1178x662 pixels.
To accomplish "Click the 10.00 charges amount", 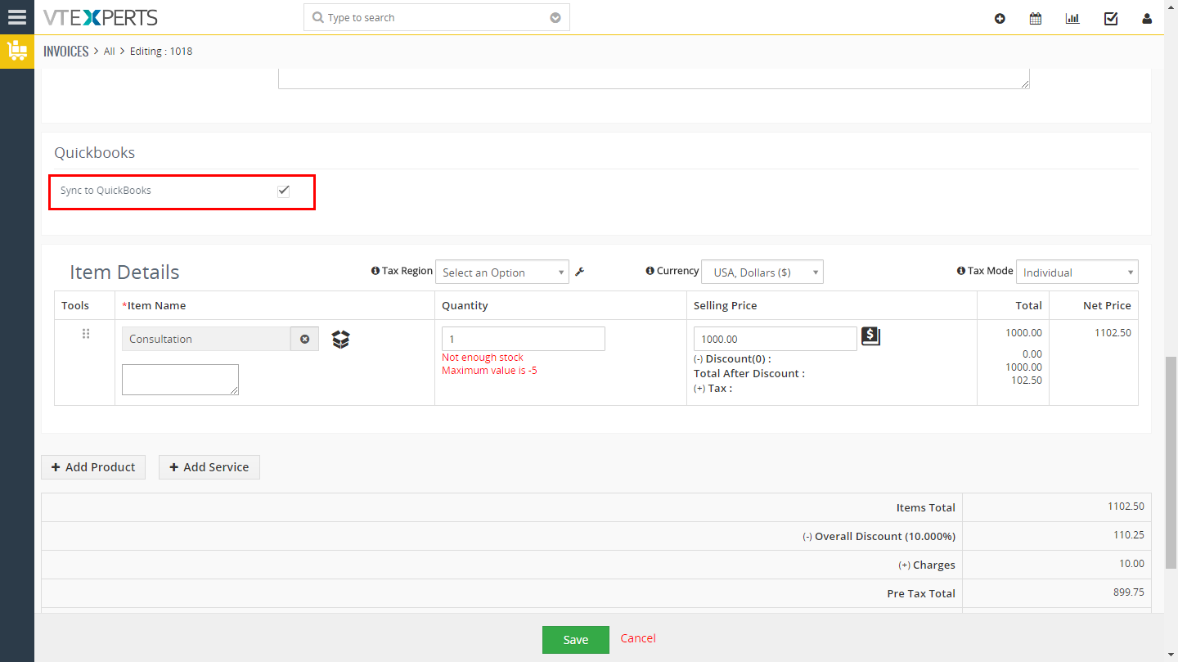I will pos(1132,564).
